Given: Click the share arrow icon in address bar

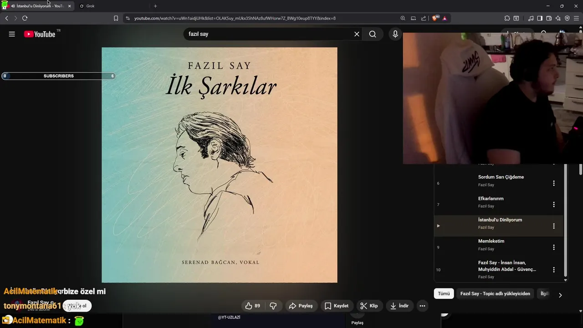Looking at the screenshot, I should (x=424, y=18).
